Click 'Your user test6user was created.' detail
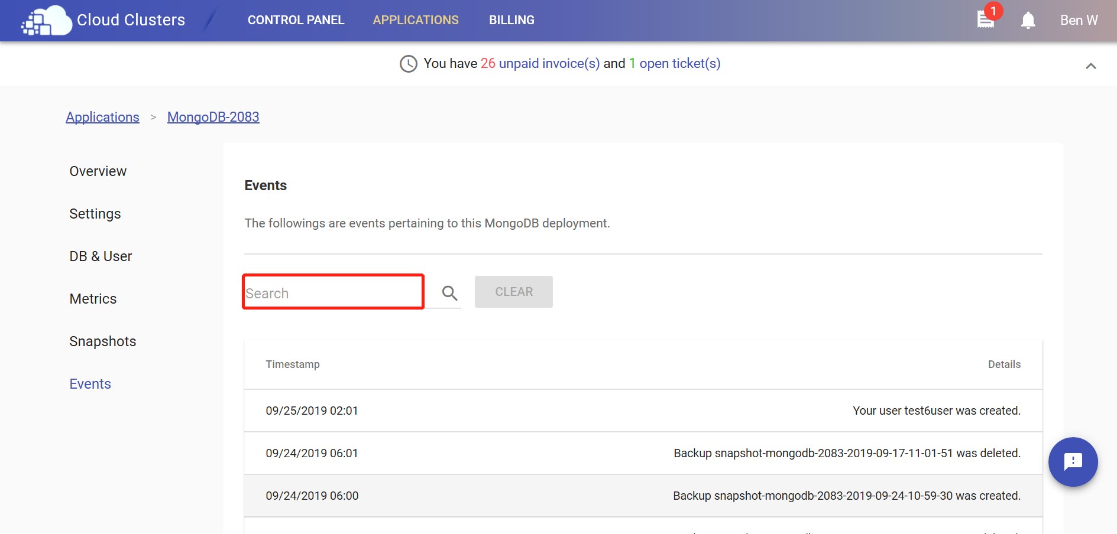1117x534 pixels. 937,411
